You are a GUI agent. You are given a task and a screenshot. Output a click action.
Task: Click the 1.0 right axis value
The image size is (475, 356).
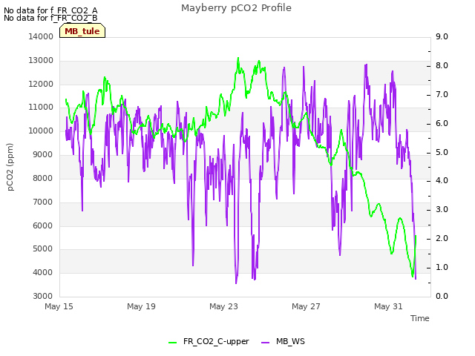point(442,267)
